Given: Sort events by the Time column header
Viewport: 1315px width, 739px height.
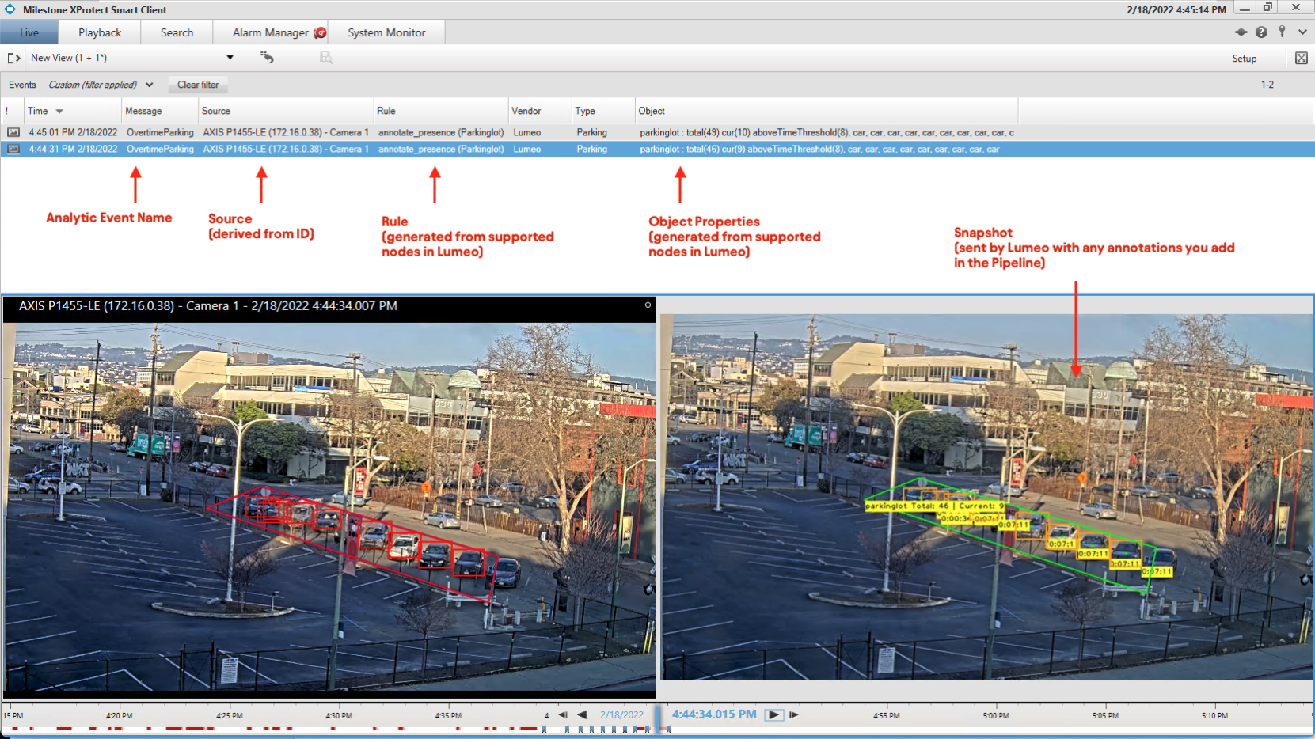Looking at the screenshot, I should pos(38,111).
